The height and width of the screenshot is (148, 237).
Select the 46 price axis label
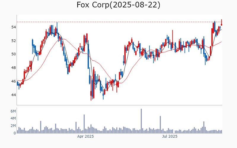click(14, 81)
